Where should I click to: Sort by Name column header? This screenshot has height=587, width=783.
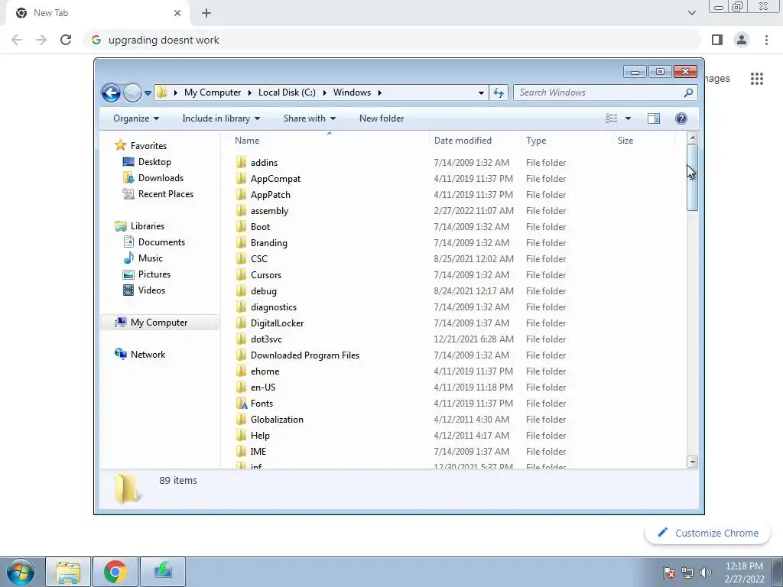330,141
